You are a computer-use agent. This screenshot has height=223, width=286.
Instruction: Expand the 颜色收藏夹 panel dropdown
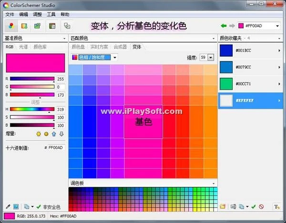279,39
